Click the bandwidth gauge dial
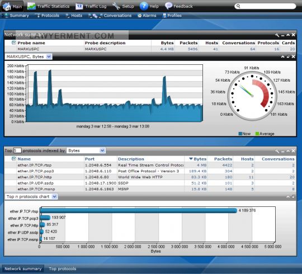Screen dimensions: 302x274 point(252,96)
